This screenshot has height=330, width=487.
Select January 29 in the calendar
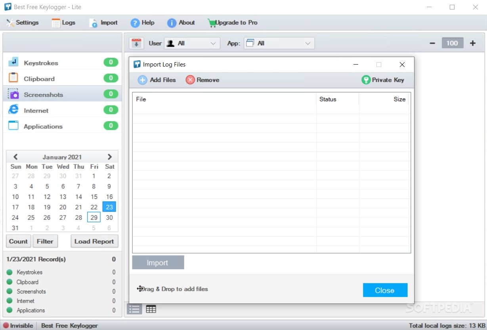pyautogui.click(x=94, y=217)
